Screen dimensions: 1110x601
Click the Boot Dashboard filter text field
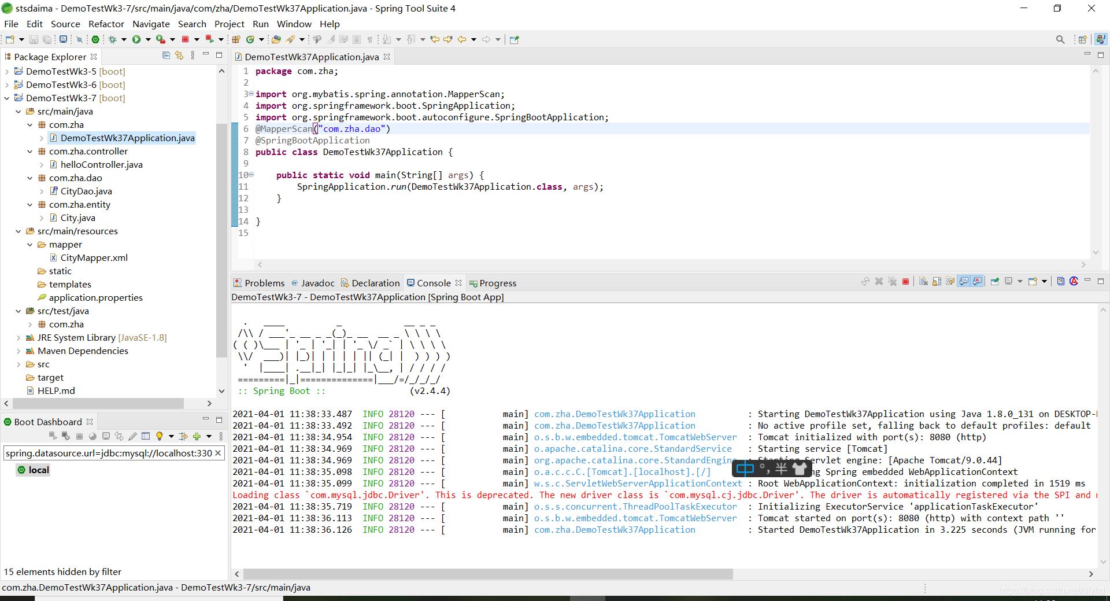108,453
